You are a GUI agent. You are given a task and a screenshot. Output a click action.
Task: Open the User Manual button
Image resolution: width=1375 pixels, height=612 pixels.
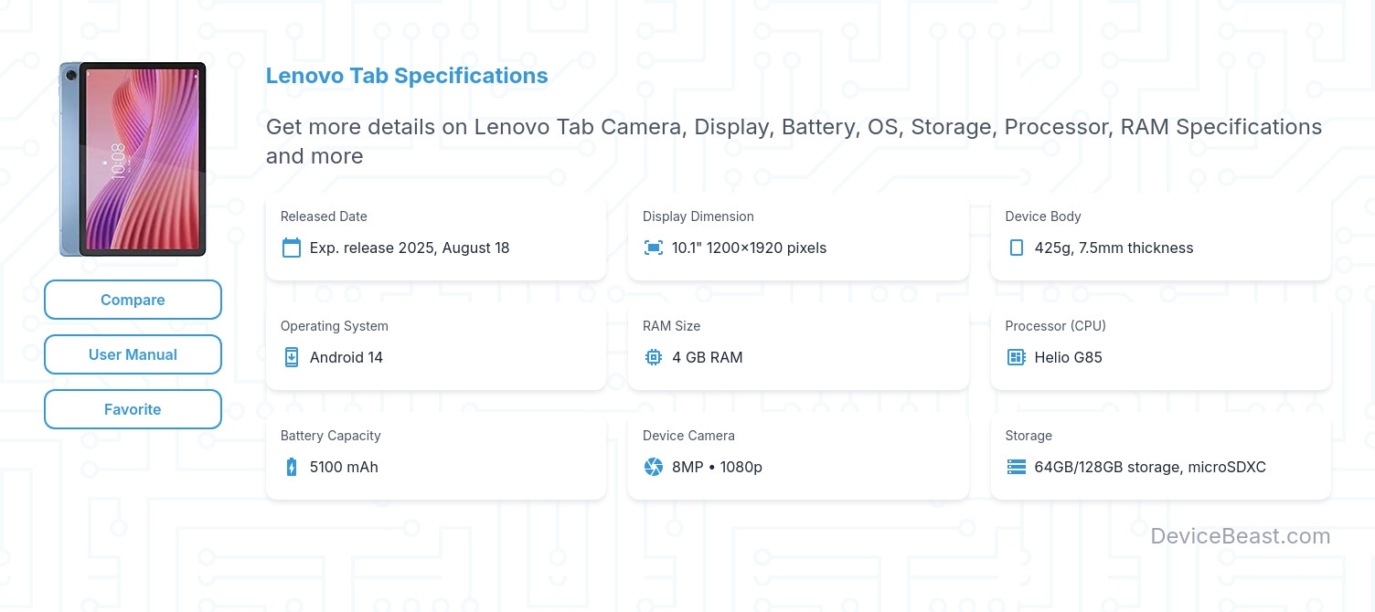pyautogui.click(x=133, y=354)
